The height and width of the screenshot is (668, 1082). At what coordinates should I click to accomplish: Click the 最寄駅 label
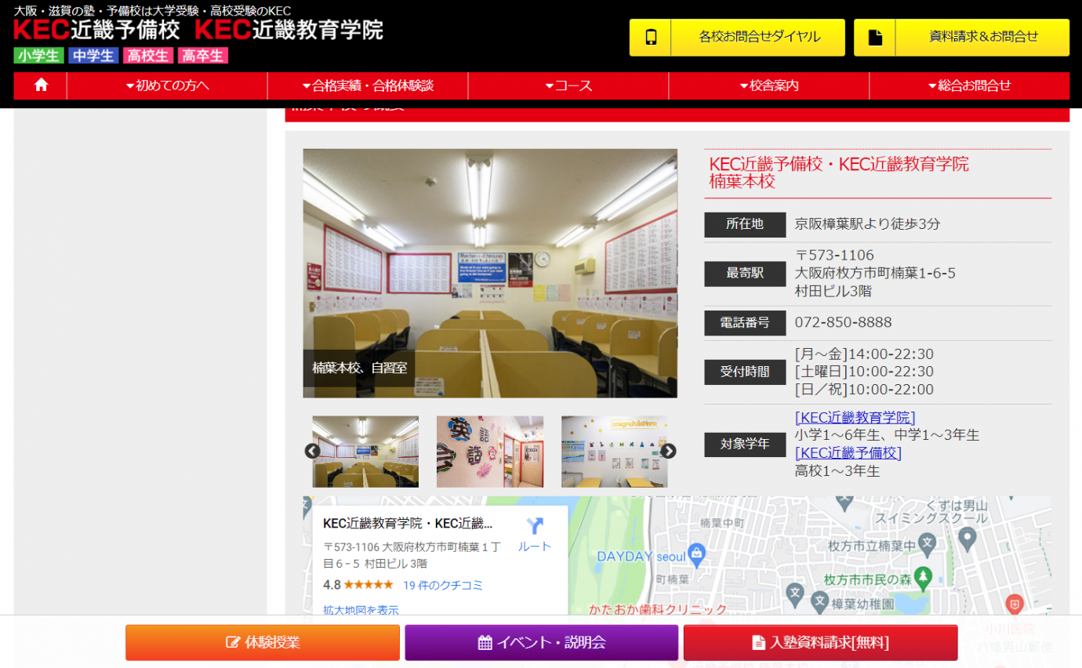[745, 274]
